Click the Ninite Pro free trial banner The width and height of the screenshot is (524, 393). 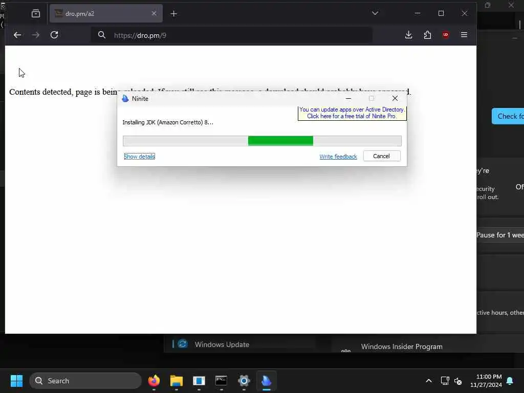(x=352, y=113)
